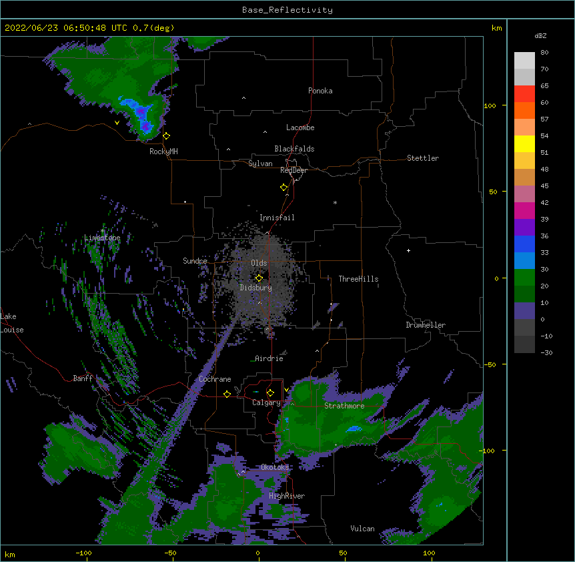The height and width of the screenshot is (562, 575).
Task: Click the magenta 42 dBZ legend swatch
Action: point(524,210)
